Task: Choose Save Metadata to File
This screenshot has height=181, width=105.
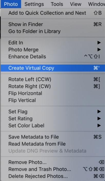Action: (x=53, y=137)
